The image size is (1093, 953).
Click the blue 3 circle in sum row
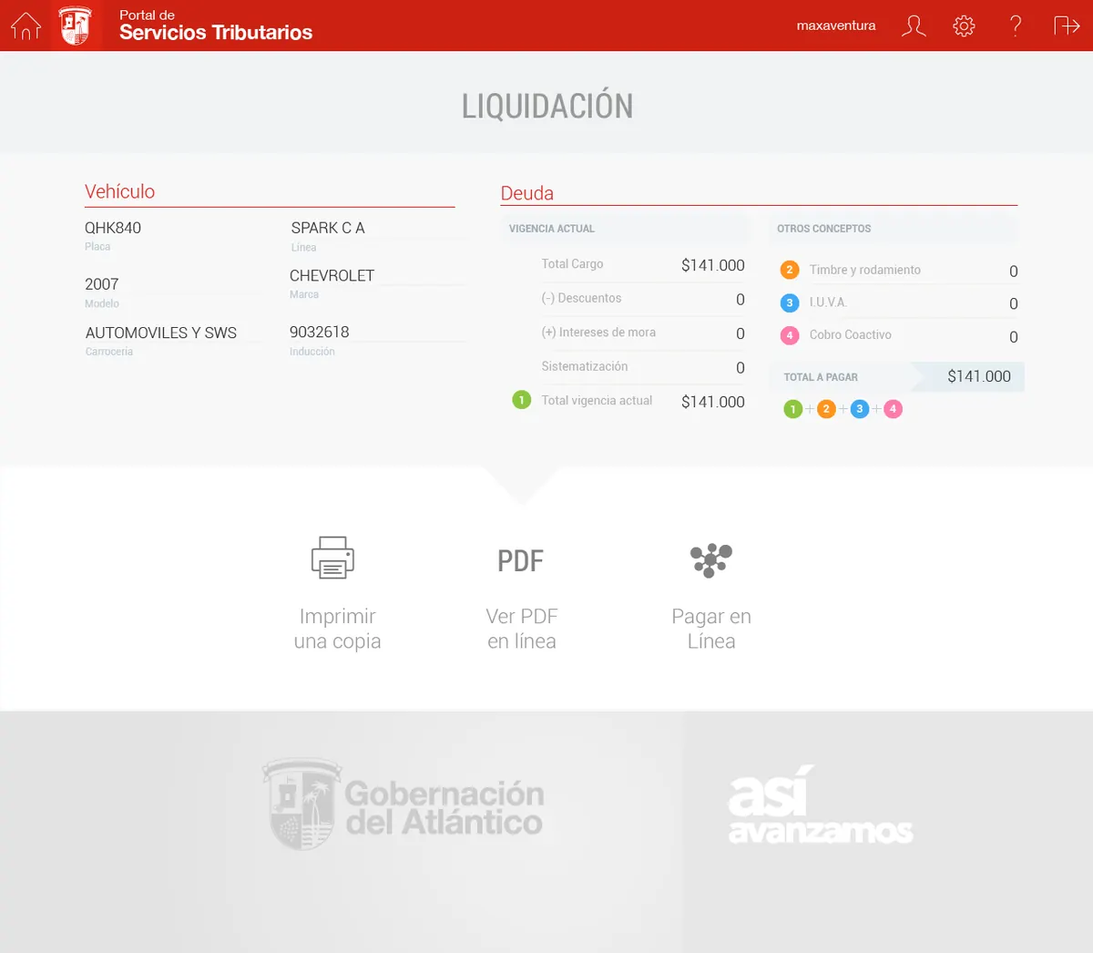(859, 409)
